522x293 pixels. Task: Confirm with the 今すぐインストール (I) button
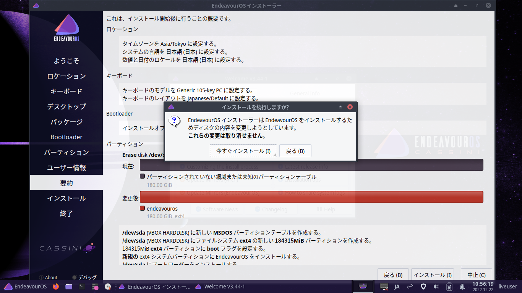(x=243, y=151)
